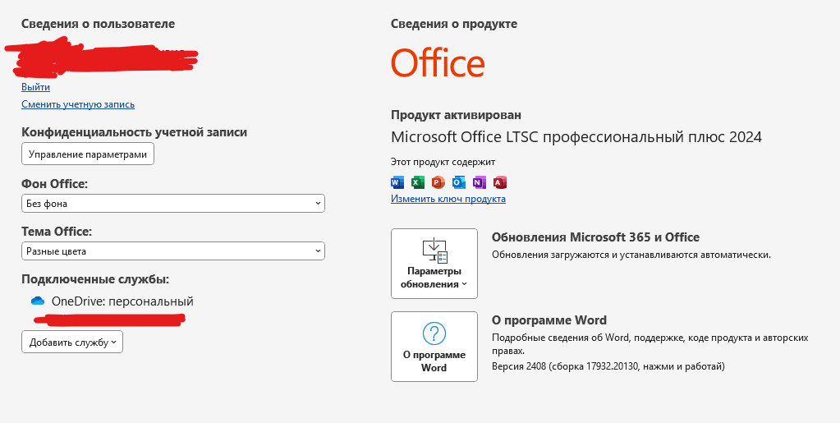Click the OneDrive cloud icon
This screenshot has width=840, height=423.
38,301
